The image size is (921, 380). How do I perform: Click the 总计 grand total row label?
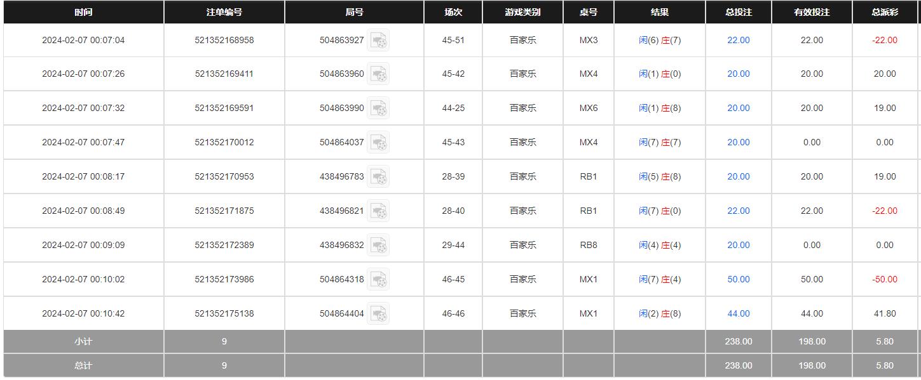pyautogui.click(x=83, y=365)
